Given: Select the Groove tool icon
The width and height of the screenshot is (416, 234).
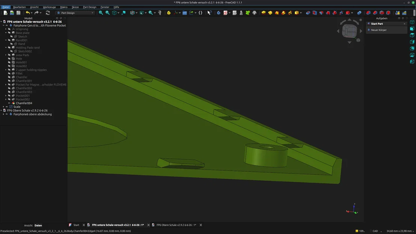Looking at the screenshot, I should click(x=321, y=13).
